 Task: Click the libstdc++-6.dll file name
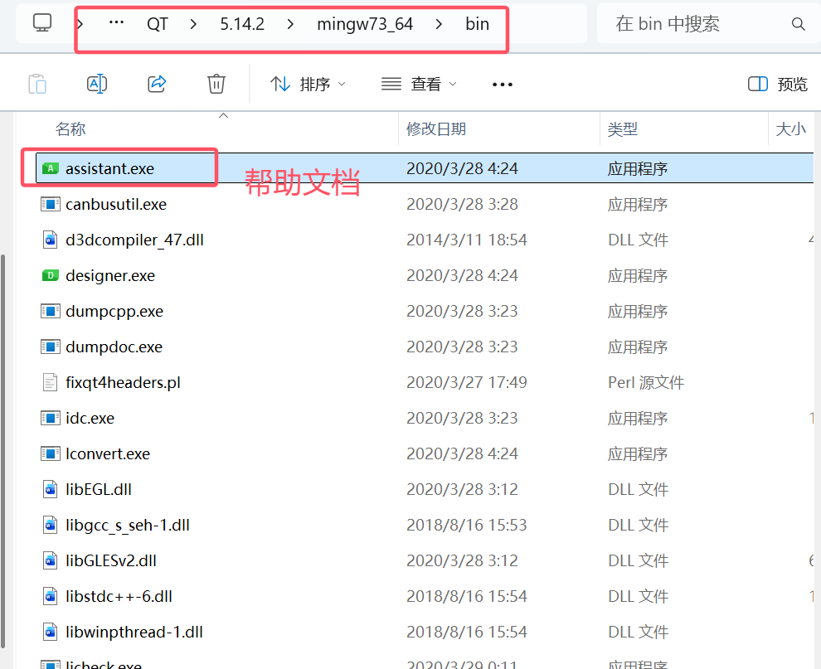[x=119, y=596]
